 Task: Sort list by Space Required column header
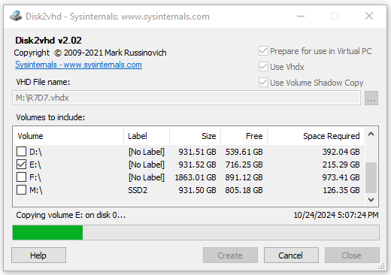click(x=316, y=136)
